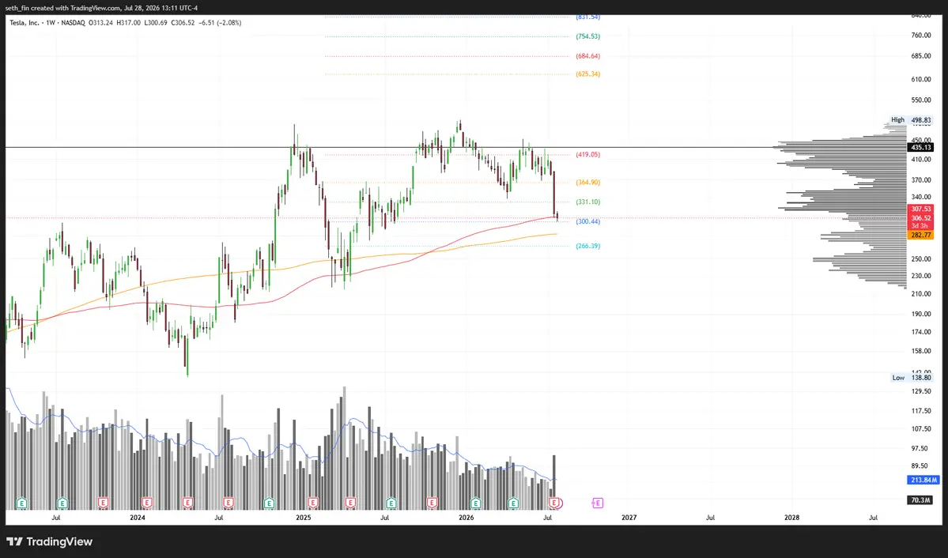
Task: Click the High 498.83 price marker
Action: pyautogui.click(x=911, y=119)
